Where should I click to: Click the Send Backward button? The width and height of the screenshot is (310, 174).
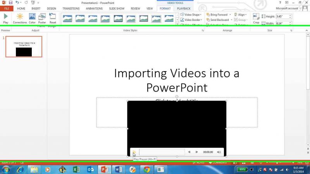pyautogui.click(x=218, y=20)
